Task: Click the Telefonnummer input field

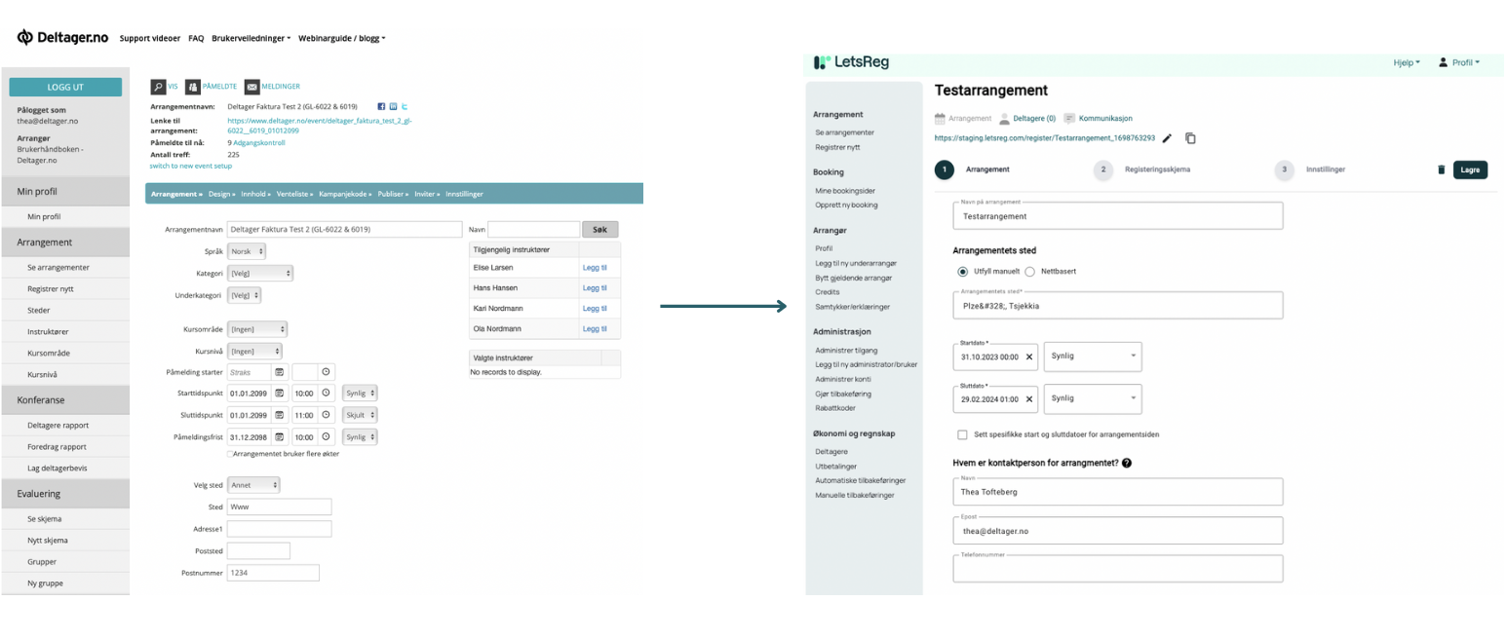Action: point(1117,569)
